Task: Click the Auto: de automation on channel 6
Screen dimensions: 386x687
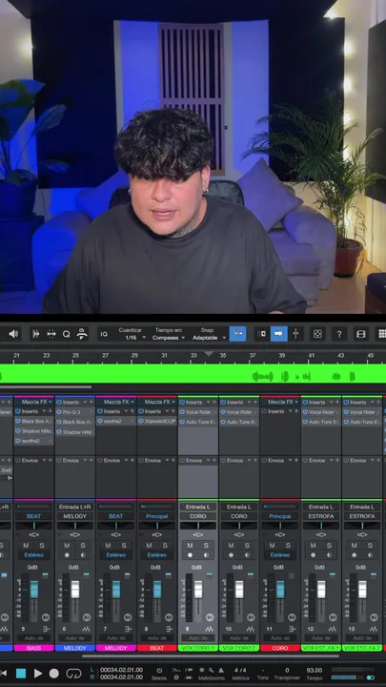Action: [x=75, y=638]
